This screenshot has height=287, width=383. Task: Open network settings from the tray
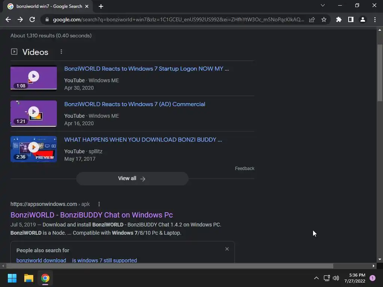pyautogui.click(x=327, y=278)
